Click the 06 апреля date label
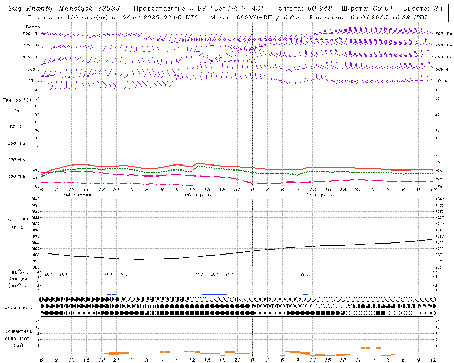 coord(319,195)
